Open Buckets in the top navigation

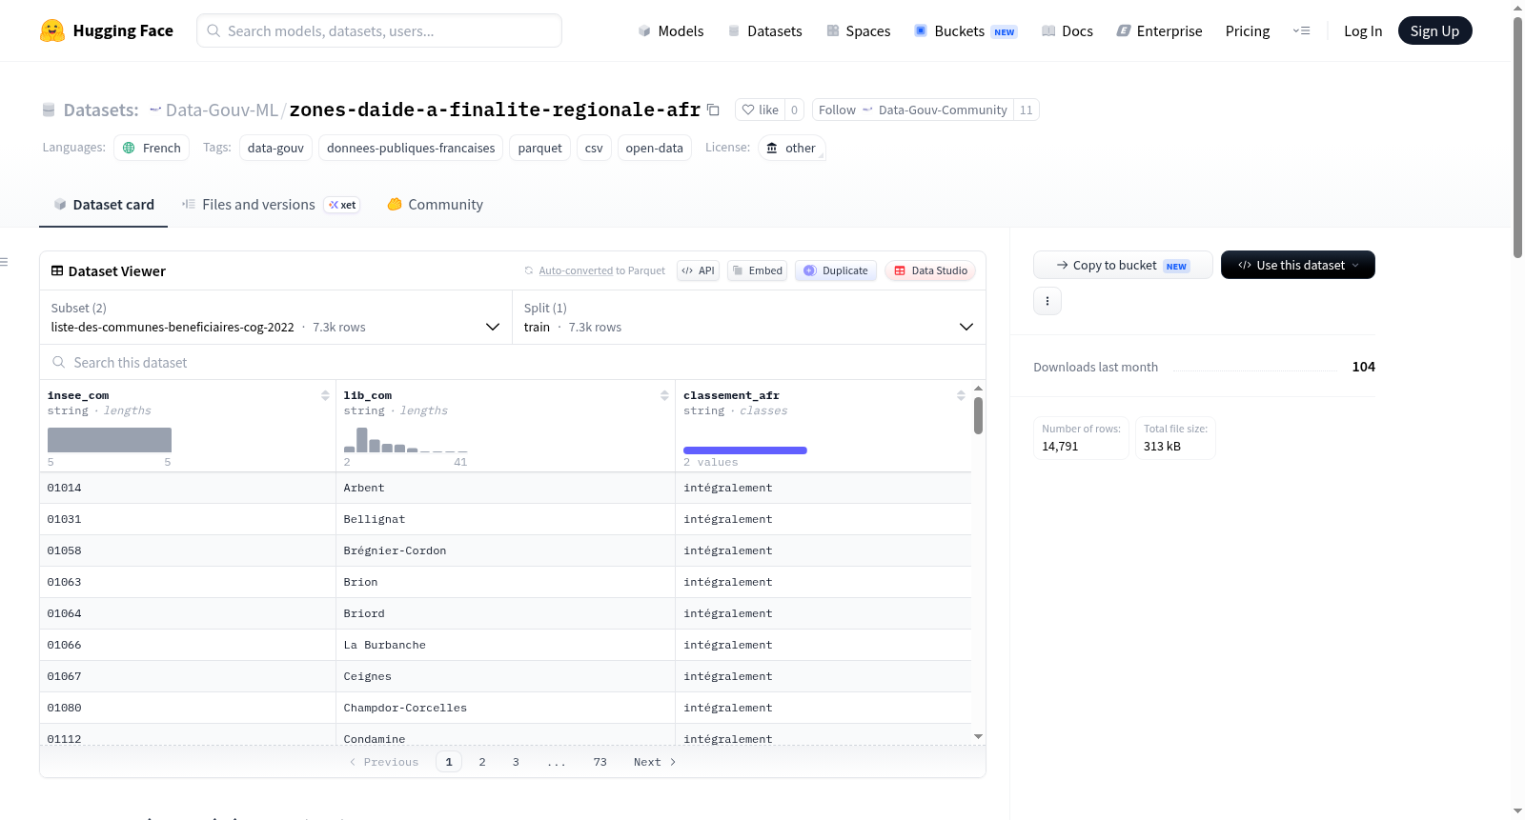coord(966,30)
